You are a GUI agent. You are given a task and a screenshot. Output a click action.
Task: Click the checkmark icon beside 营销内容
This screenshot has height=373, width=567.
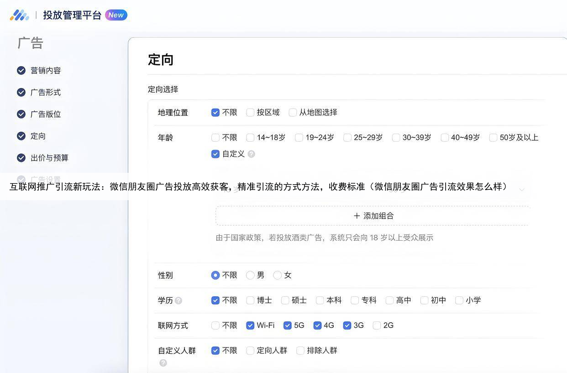tap(21, 70)
